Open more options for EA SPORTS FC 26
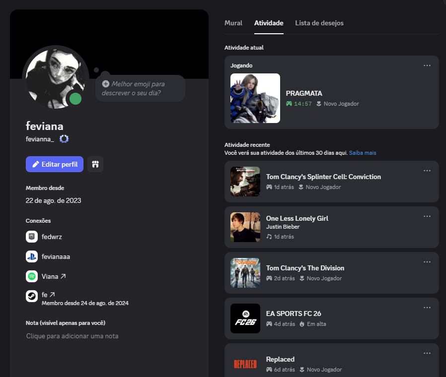This screenshot has width=446, height=377. click(x=427, y=308)
